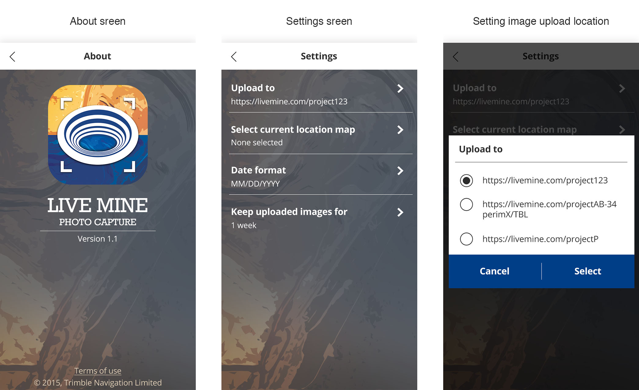Image resolution: width=639 pixels, height=390 pixels.
Task: Click '© 2015, Trimble Navigation Limited' text
Action: [98, 383]
